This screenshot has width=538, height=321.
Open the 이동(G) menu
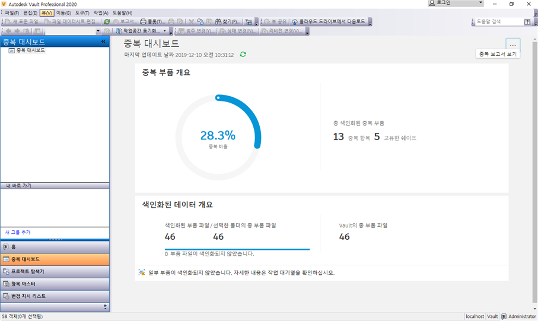63,13
